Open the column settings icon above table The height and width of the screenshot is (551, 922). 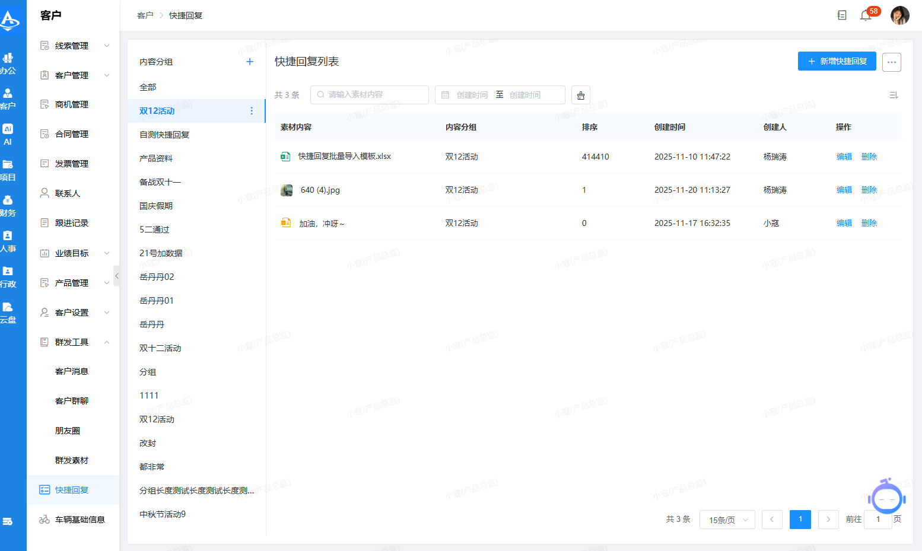[894, 95]
